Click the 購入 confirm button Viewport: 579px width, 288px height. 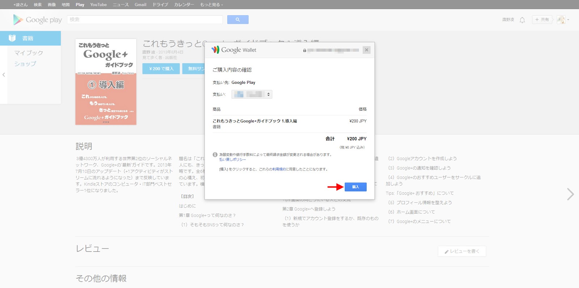click(x=355, y=187)
